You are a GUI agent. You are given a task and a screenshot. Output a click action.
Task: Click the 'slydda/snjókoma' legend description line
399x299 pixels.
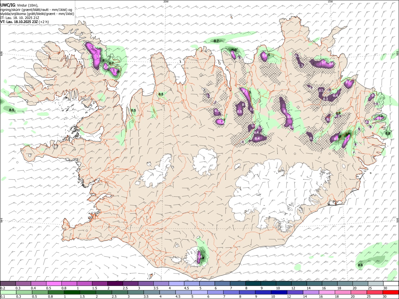[37, 14]
